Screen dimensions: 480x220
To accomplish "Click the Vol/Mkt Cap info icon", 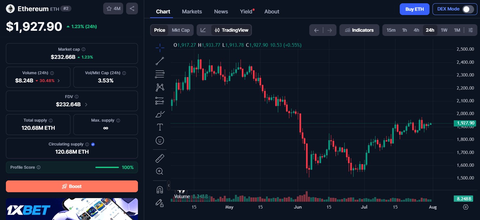I will 124,73.
